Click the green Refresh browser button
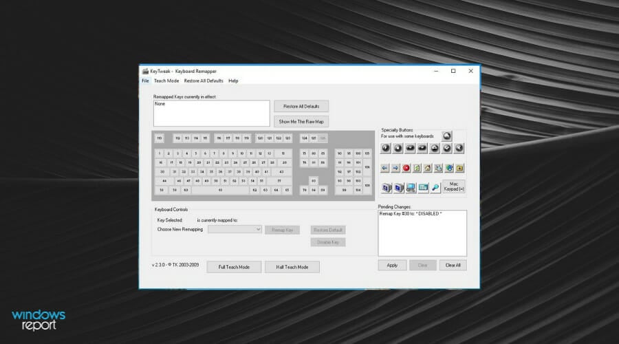The width and height of the screenshot is (619, 344). click(x=417, y=168)
